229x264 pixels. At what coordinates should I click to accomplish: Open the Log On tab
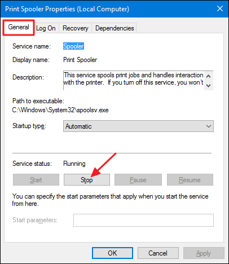(46, 28)
